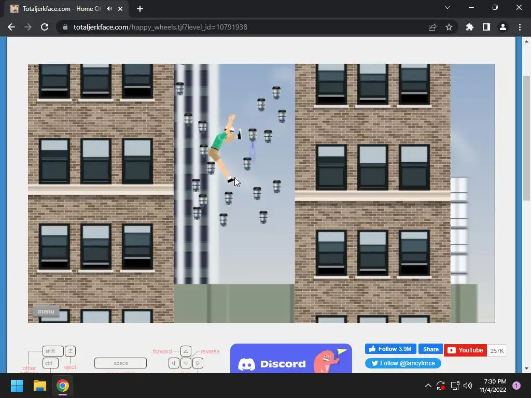Click the Z eject key diagram
Screen dimensions: 531x398
(x=70, y=351)
